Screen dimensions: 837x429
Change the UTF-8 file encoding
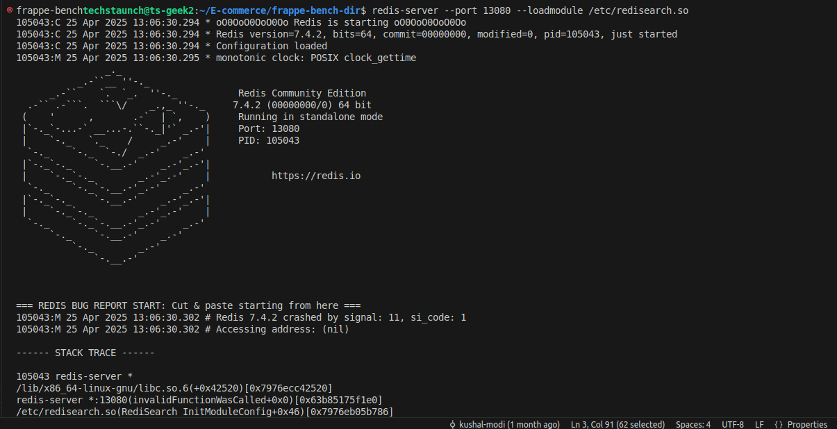(x=733, y=424)
